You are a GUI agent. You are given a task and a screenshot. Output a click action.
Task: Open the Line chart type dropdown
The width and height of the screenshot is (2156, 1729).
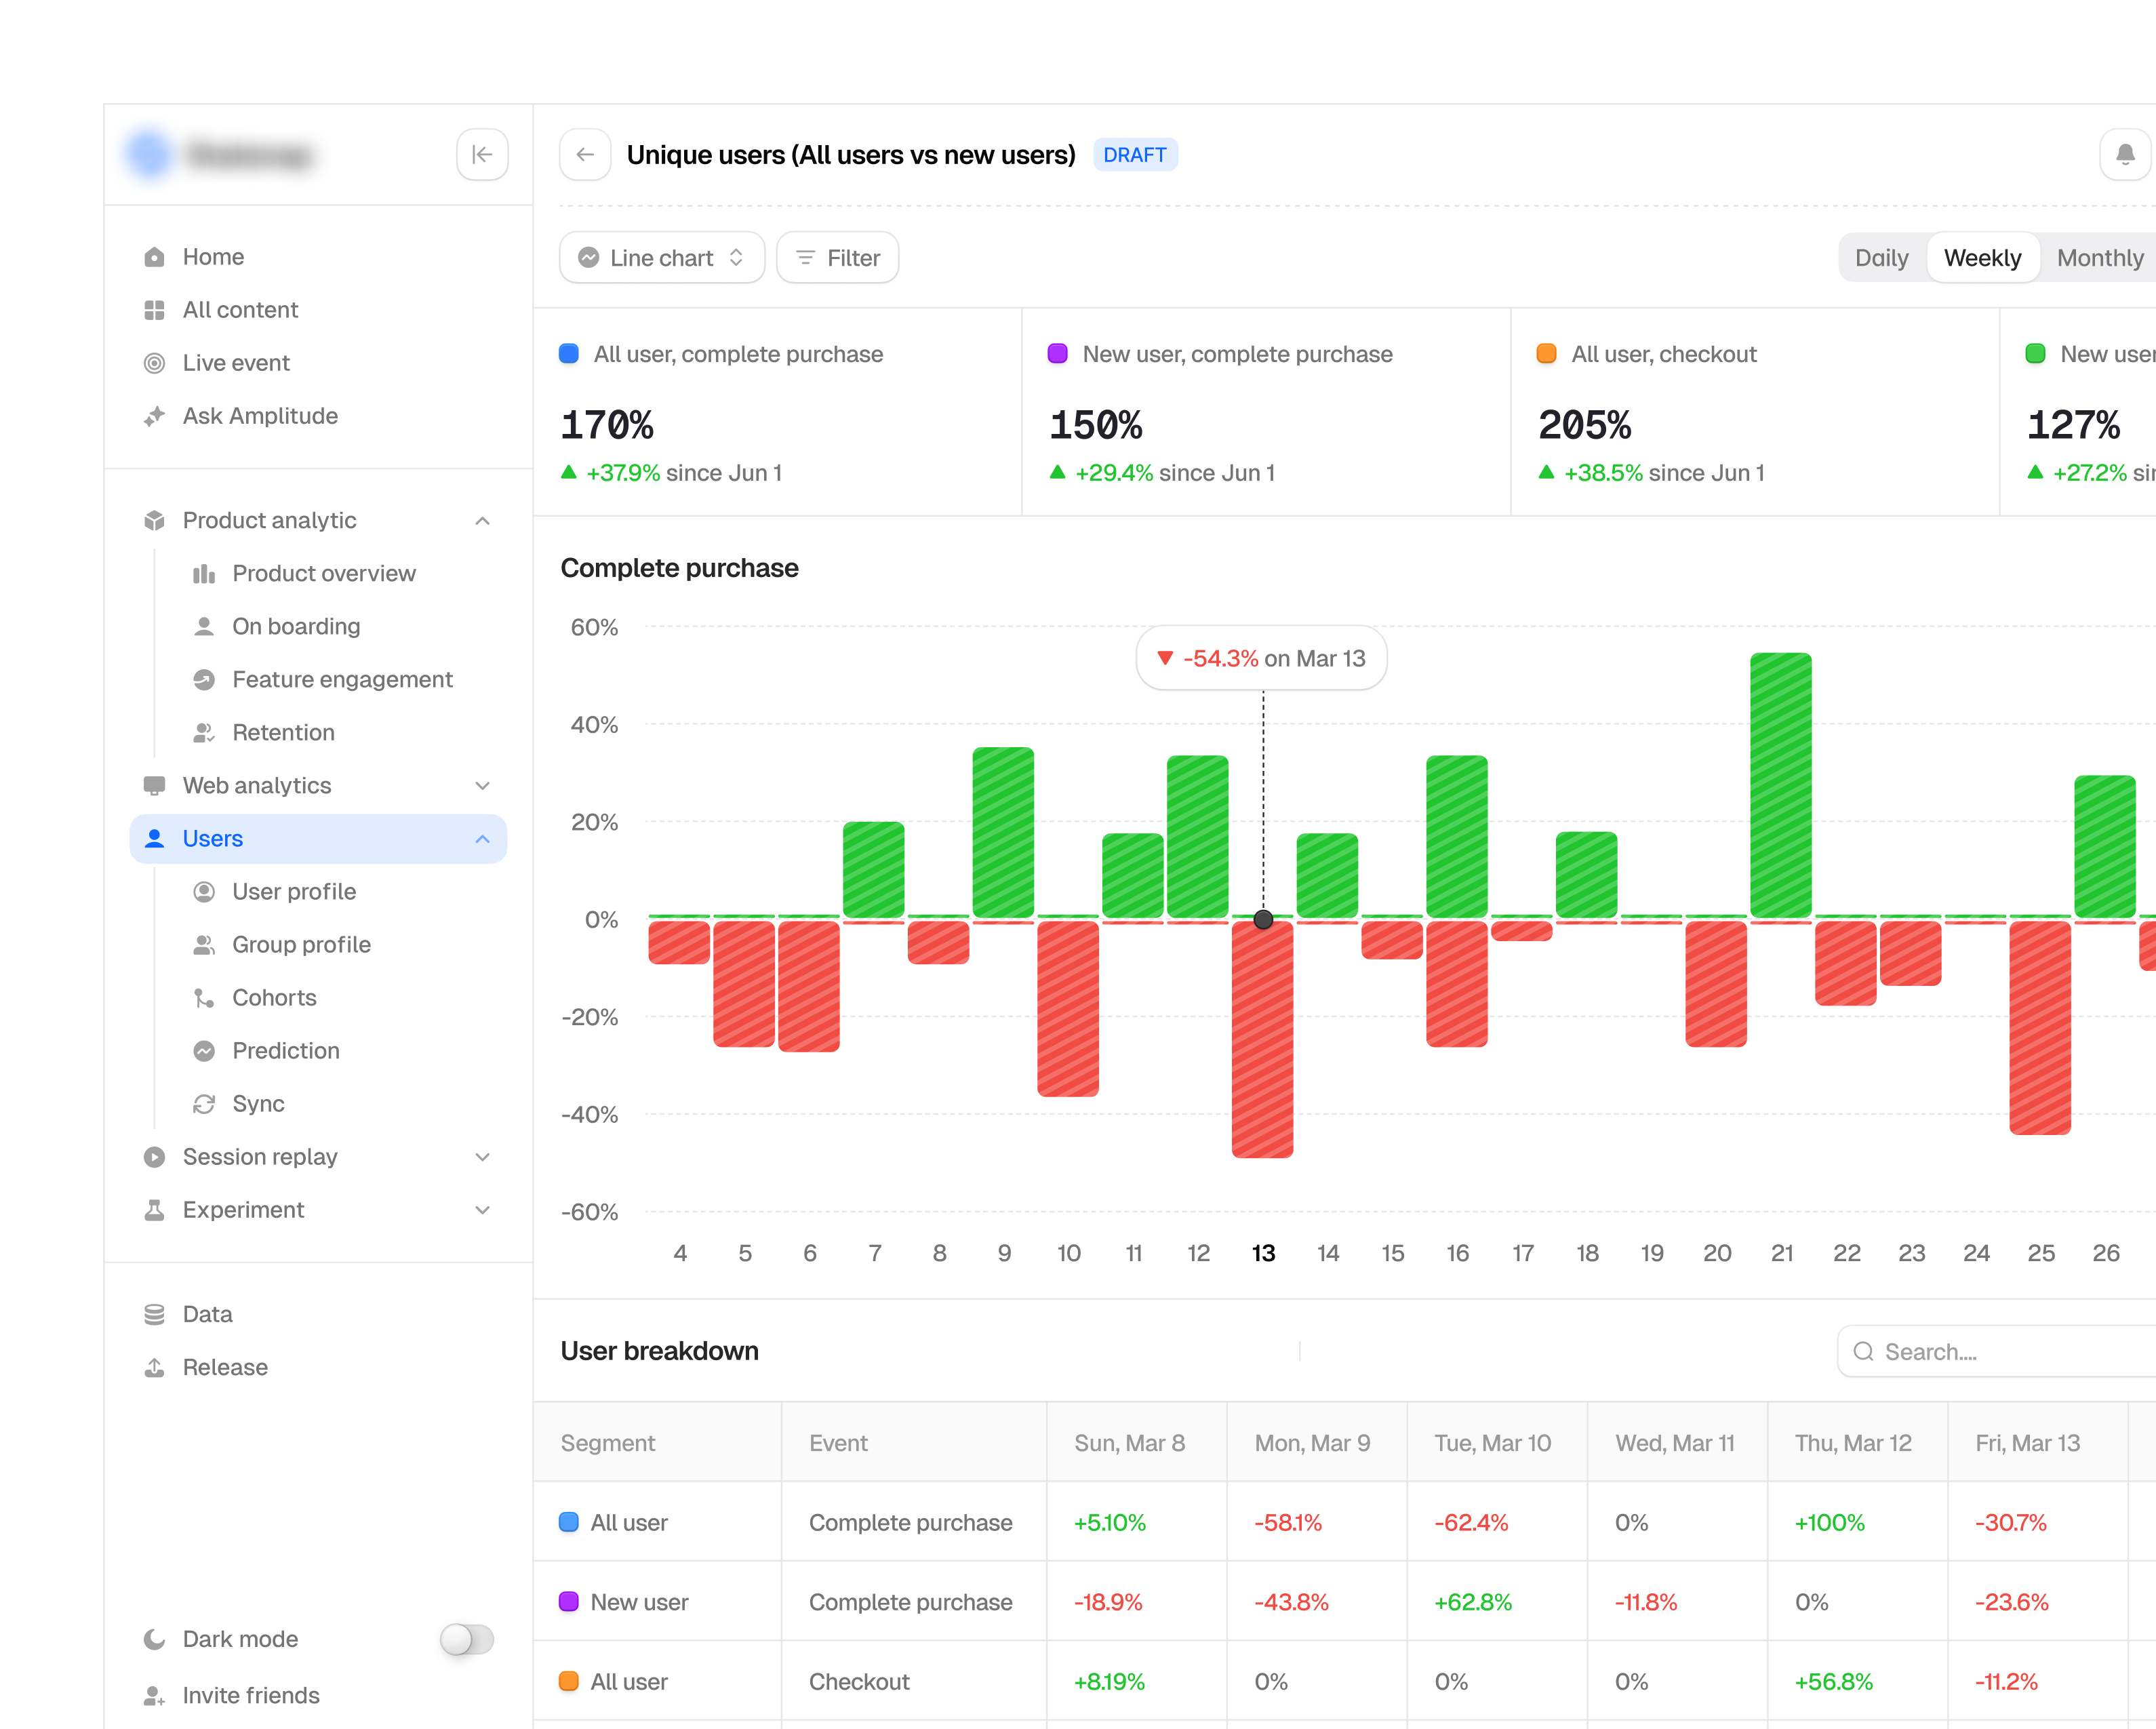click(662, 258)
